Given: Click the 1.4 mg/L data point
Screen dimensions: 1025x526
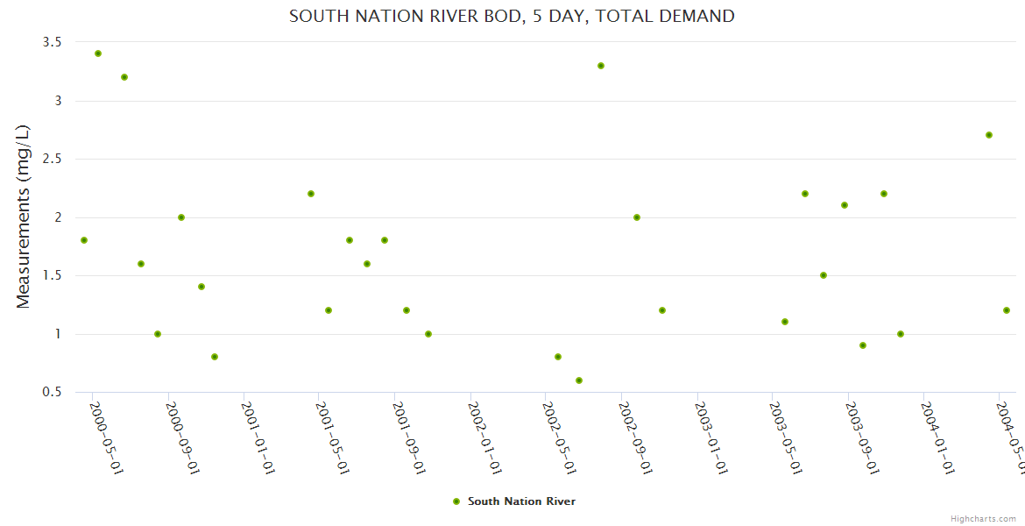Looking at the screenshot, I should (201, 287).
